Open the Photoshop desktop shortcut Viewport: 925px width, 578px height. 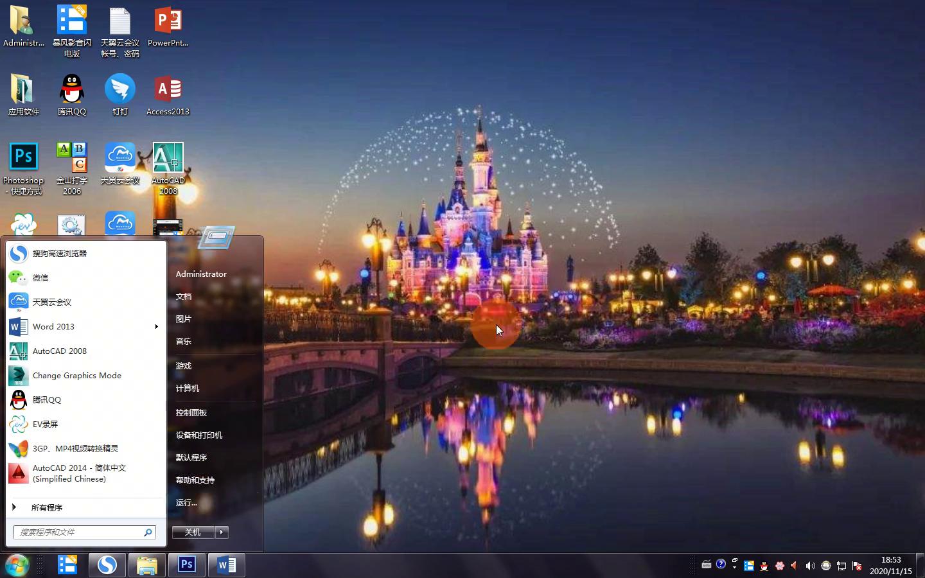point(23,159)
